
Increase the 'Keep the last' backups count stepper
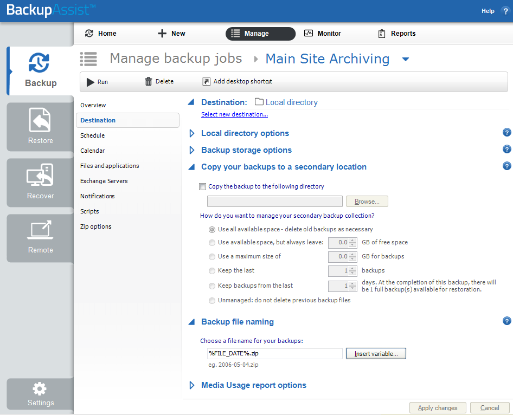coord(352,268)
